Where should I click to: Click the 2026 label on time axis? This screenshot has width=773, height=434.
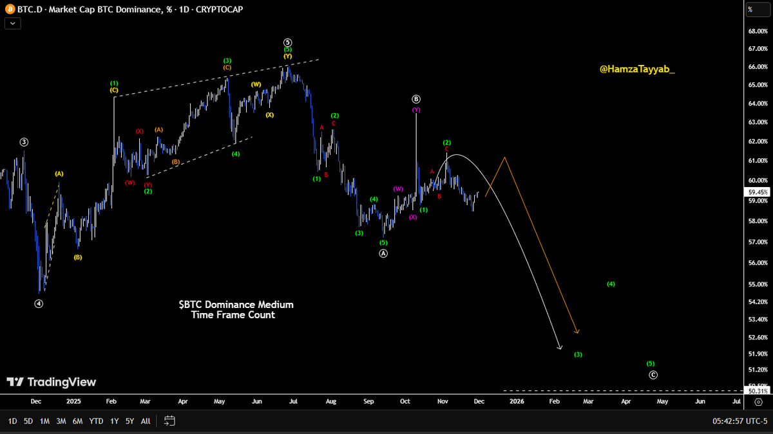pyautogui.click(x=516, y=402)
